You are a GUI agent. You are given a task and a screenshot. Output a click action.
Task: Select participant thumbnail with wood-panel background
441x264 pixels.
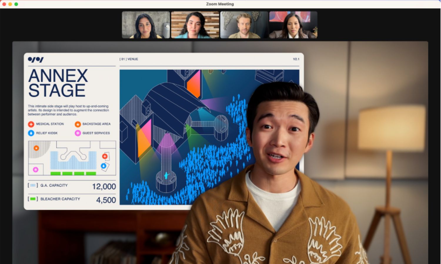coord(195,25)
